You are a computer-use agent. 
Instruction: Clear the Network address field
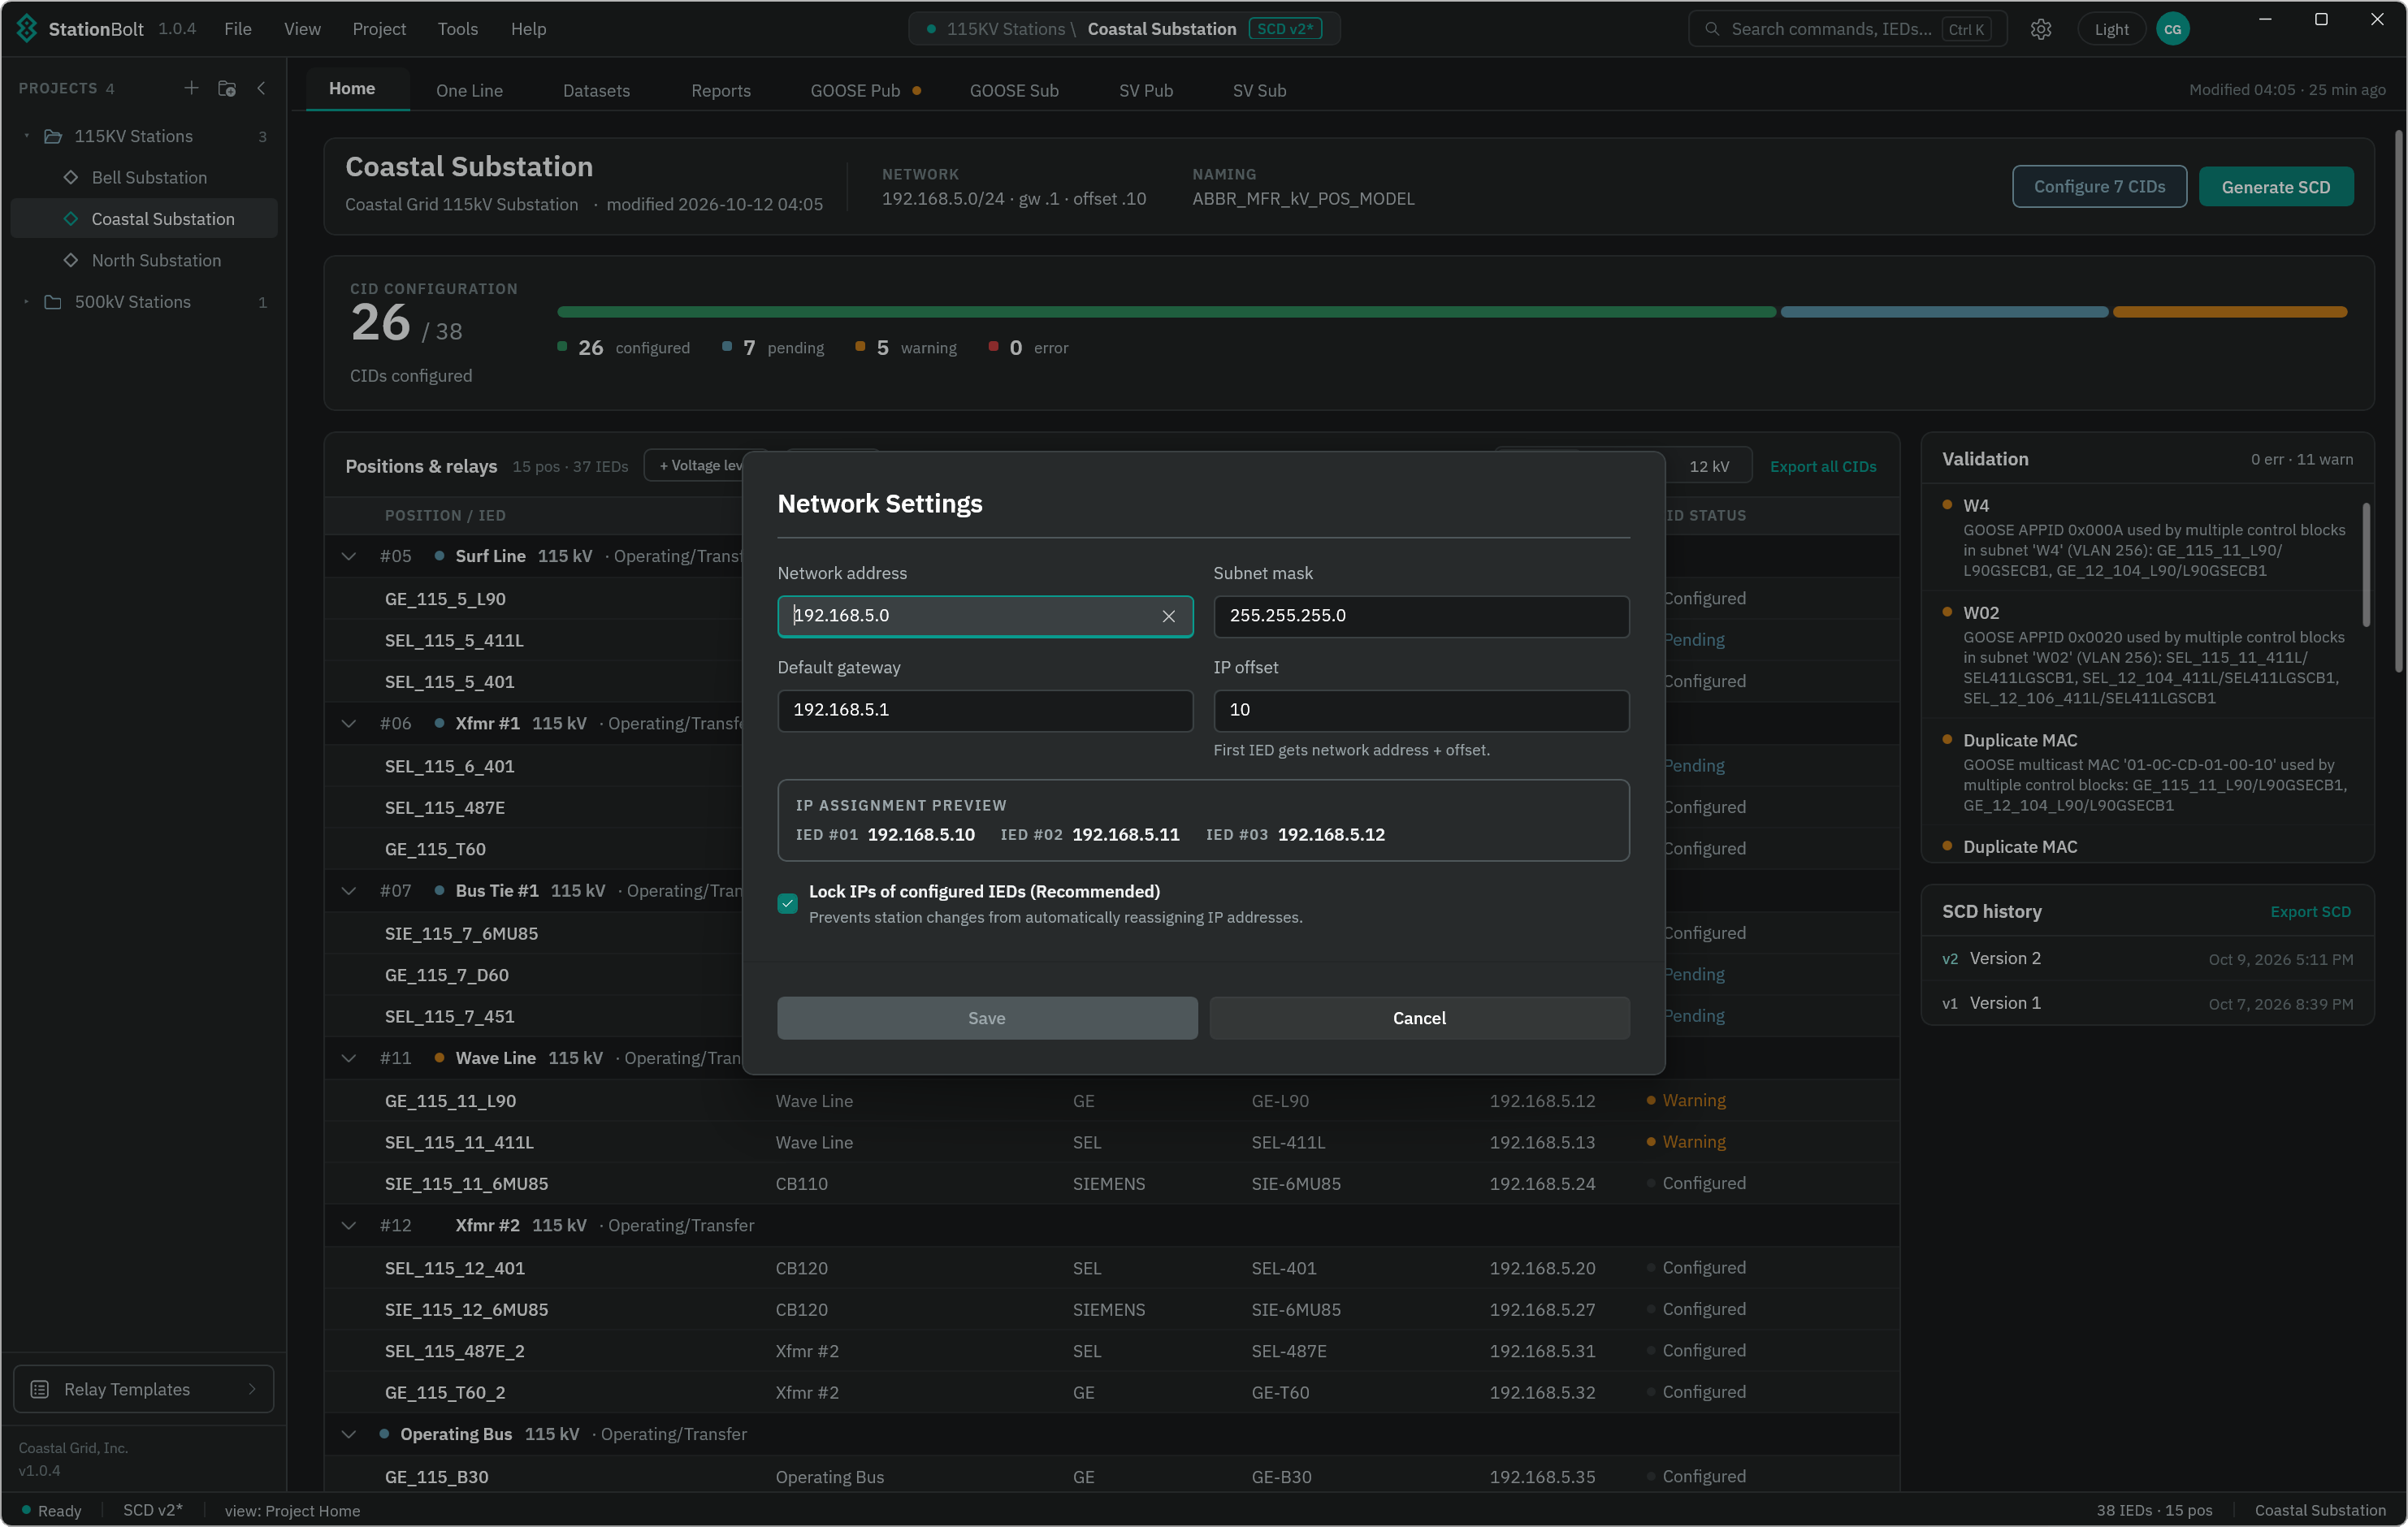click(x=1168, y=616)
